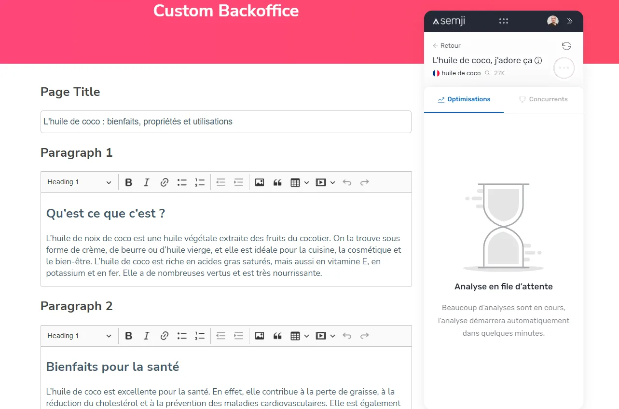Switch to Optimisations tab
The image size is (619, 409).
click(464, 99)
